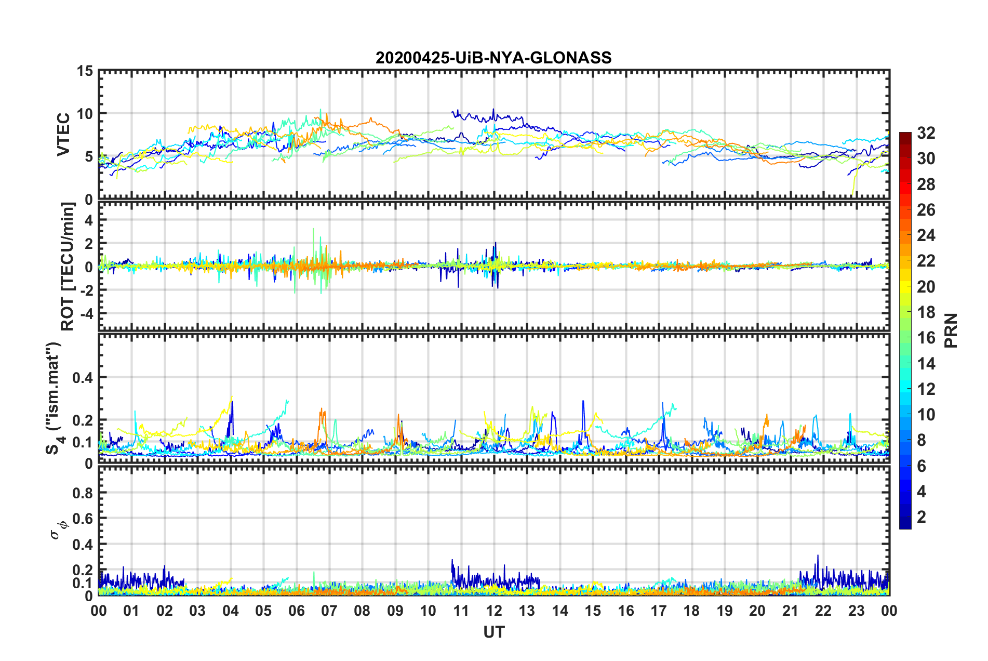
Task: Click the sigma-phi axis tick label 0.6
Action: click(x=84, y=519)
